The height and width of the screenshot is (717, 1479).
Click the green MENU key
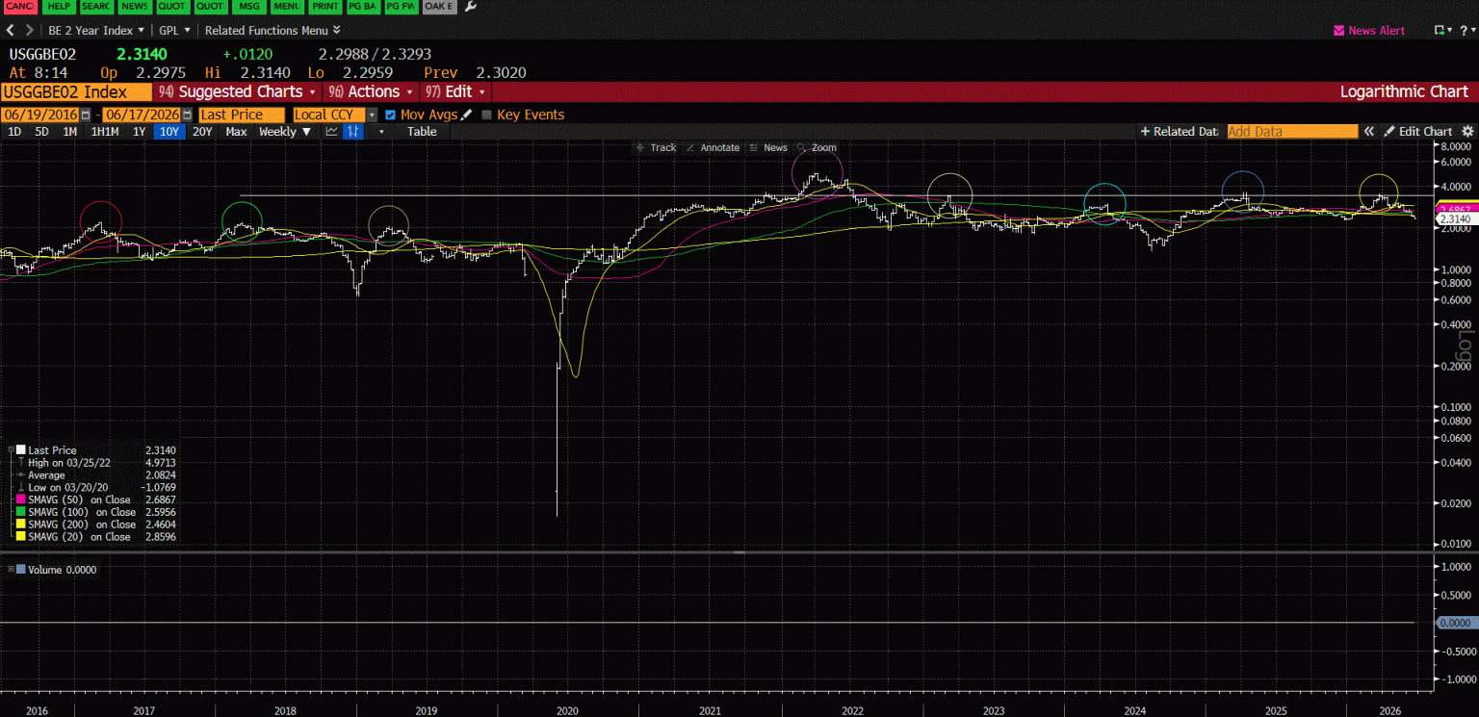pos(285,6)
